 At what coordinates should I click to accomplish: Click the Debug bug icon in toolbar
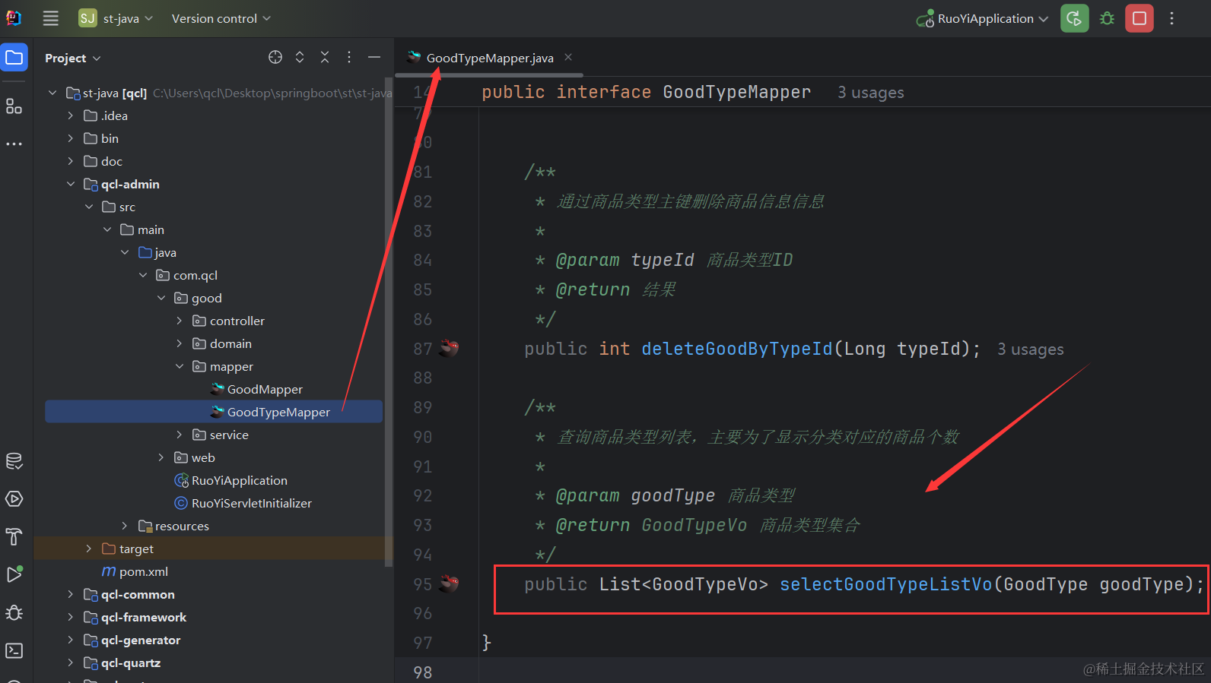(x=1107, y=18)
